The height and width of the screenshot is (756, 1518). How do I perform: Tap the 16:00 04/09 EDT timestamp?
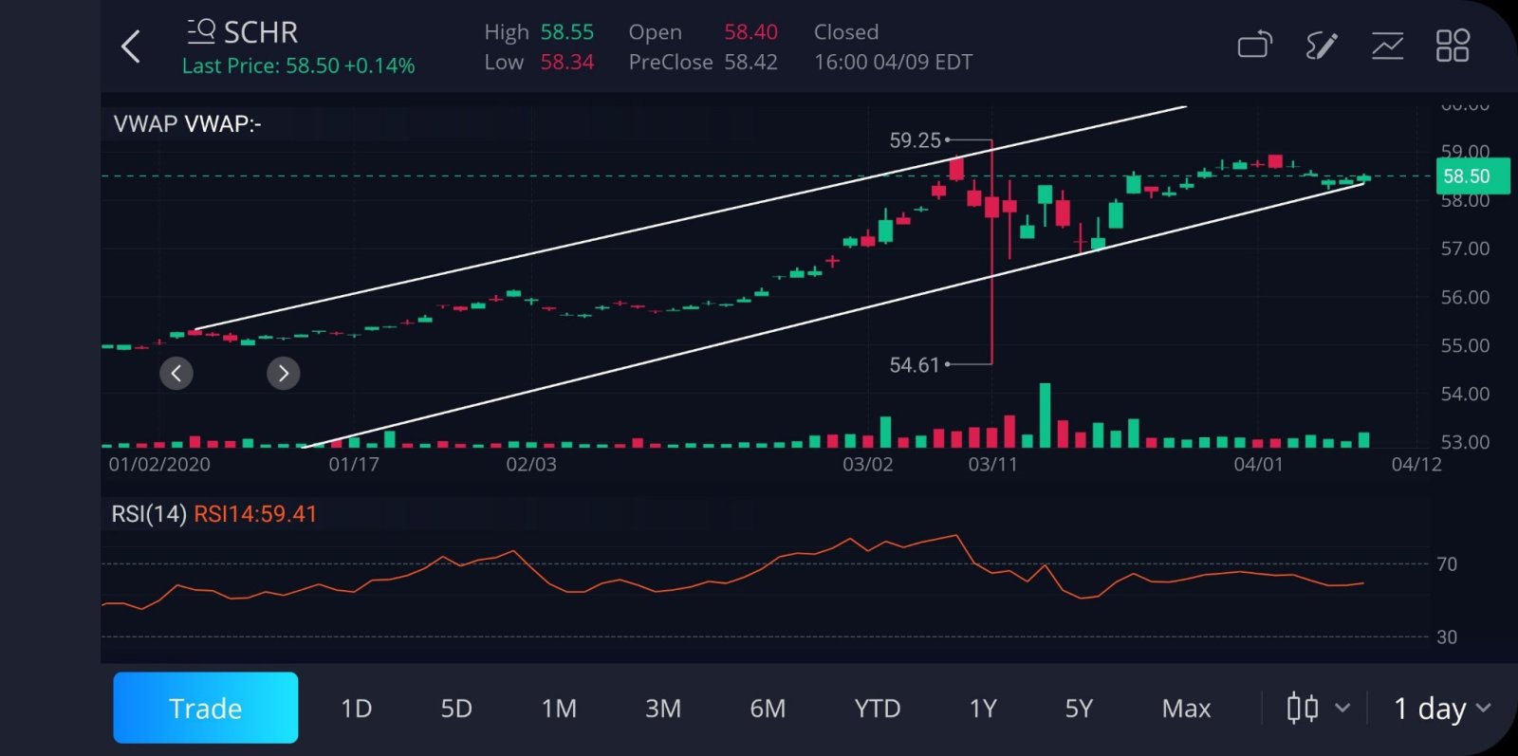pyautogui.click(x=894, y=63)
